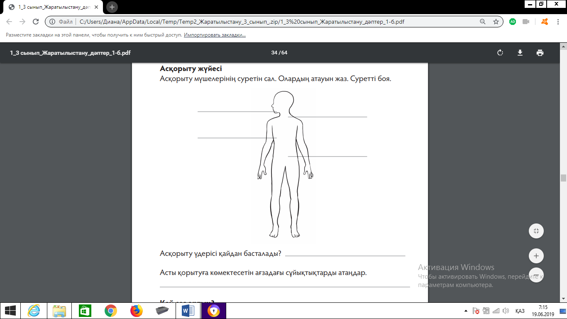Screen dimensions: 567x319
Task: Click the heading "Асқорыту жүйесі"
Action: click(191, 69)
